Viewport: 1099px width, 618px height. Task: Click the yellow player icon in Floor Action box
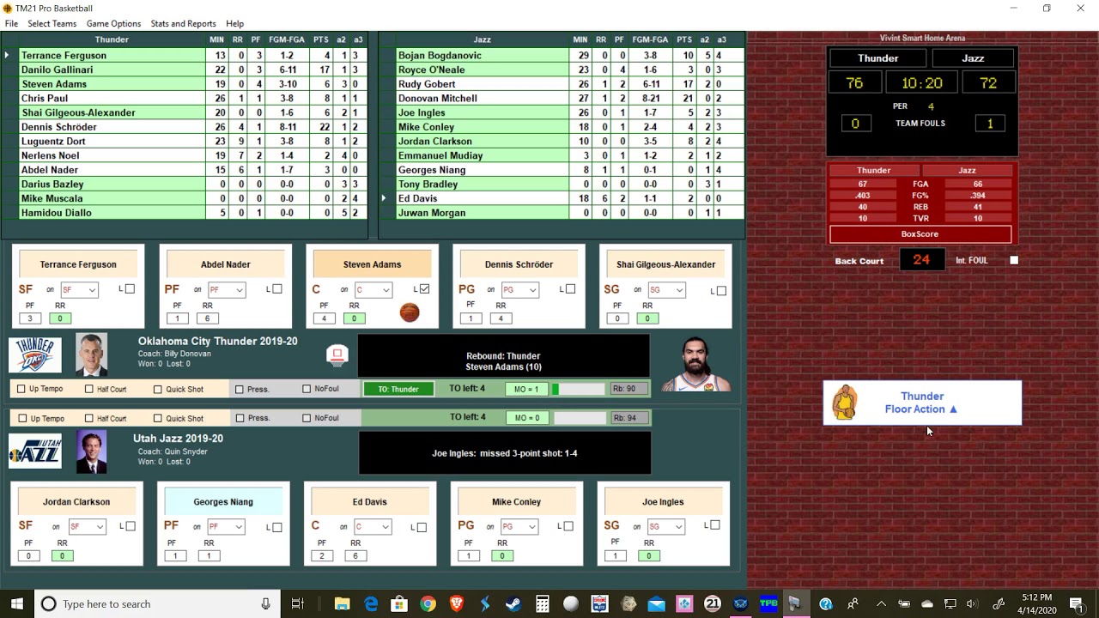point(845,403)
